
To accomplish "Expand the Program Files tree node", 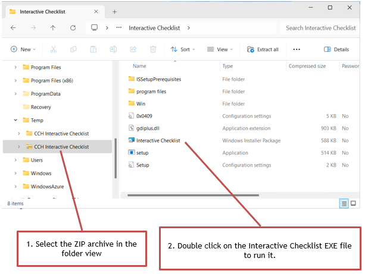I will (x=15, y=67).
